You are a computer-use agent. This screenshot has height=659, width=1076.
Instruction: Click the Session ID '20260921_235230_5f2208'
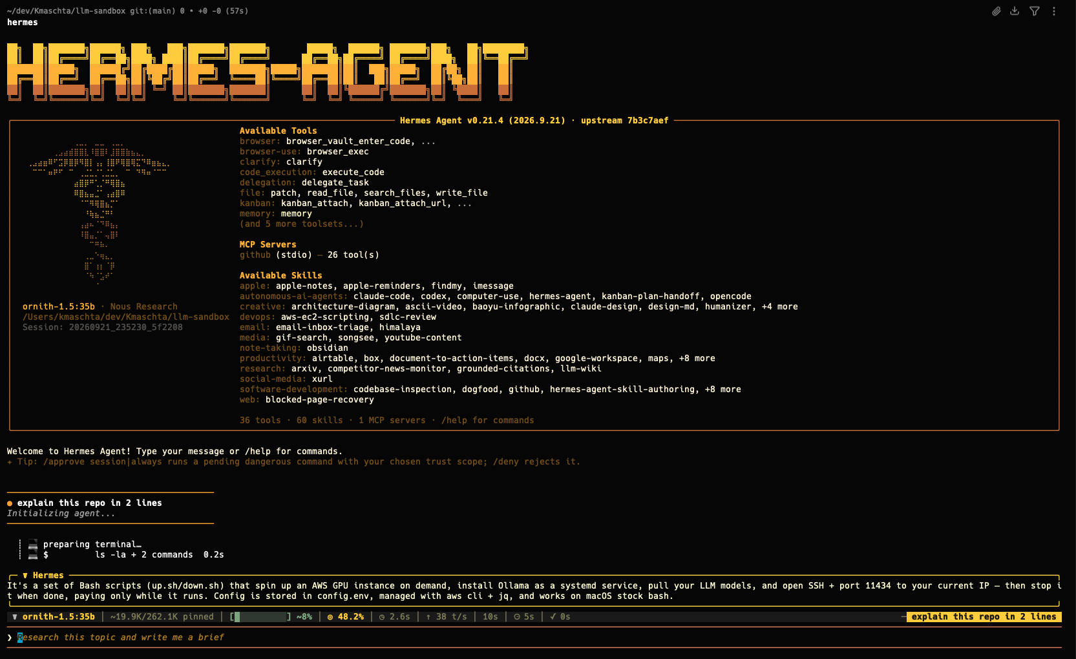(126, 328)
